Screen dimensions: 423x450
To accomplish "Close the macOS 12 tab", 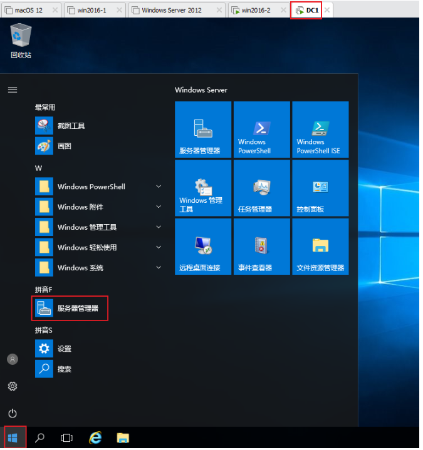I will 56,11.
